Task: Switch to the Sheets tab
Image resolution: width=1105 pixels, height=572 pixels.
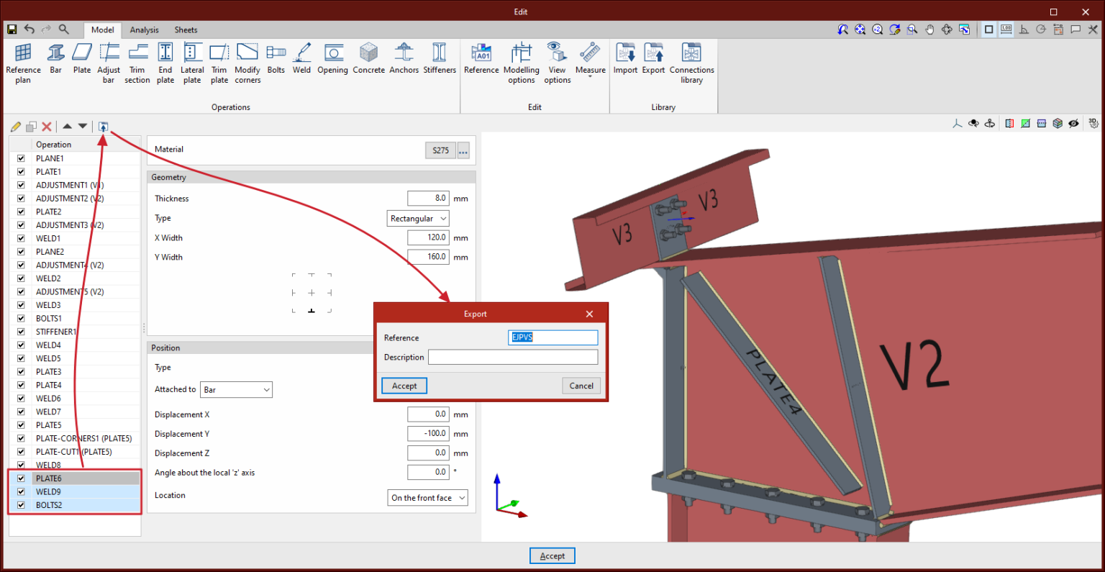Action: coord(186,30)
